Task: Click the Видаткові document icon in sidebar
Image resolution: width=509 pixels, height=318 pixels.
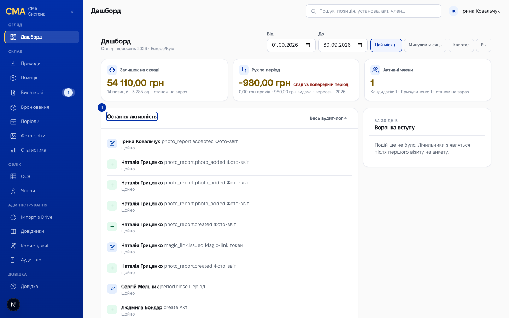Action: (x=13, y=93)
